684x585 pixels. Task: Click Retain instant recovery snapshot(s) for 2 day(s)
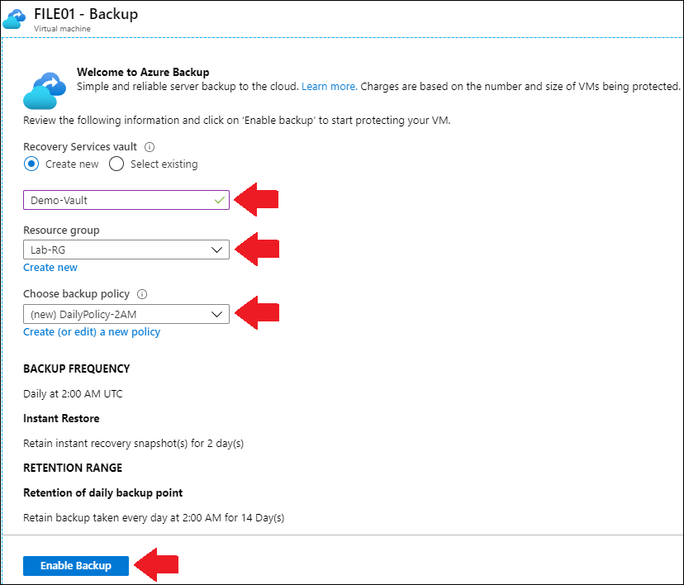[134, 444]
